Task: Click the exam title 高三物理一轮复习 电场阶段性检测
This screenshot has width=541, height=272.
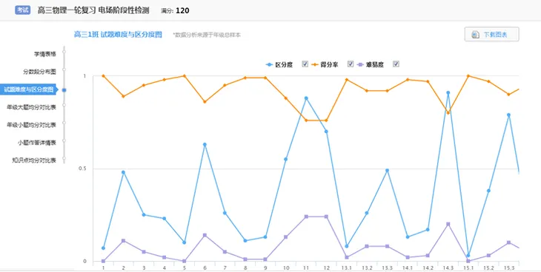Action: 93,10
